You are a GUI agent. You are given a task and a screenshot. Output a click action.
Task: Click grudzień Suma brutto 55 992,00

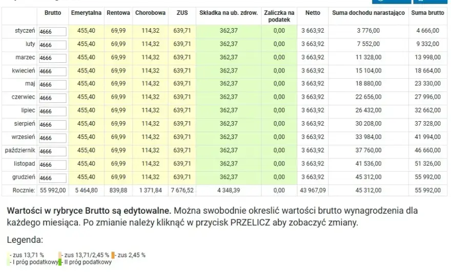[x=428, y=177]
